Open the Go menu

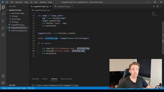31,2
